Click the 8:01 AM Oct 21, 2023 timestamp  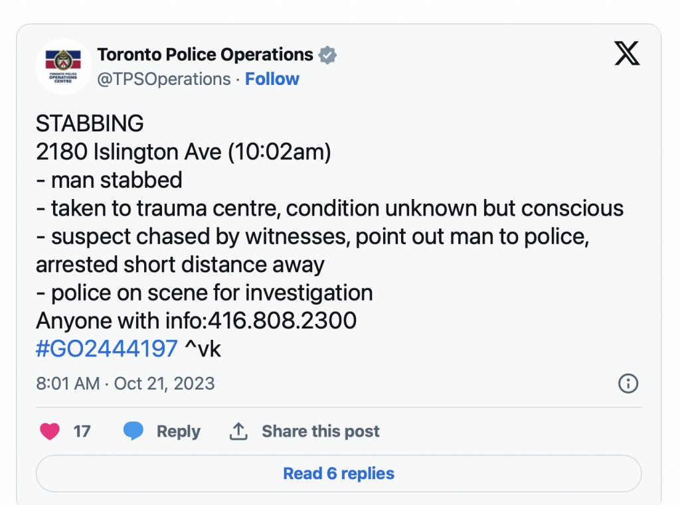126,384
